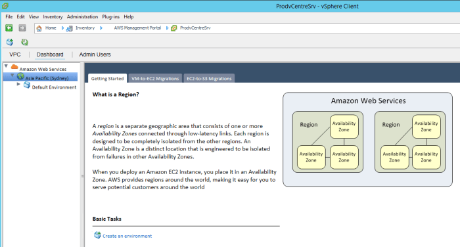The height and width of the screenshot is (247, 460).
Task: Click the Home house icon in breadcrumb
Action: click(x=39, y=28)
